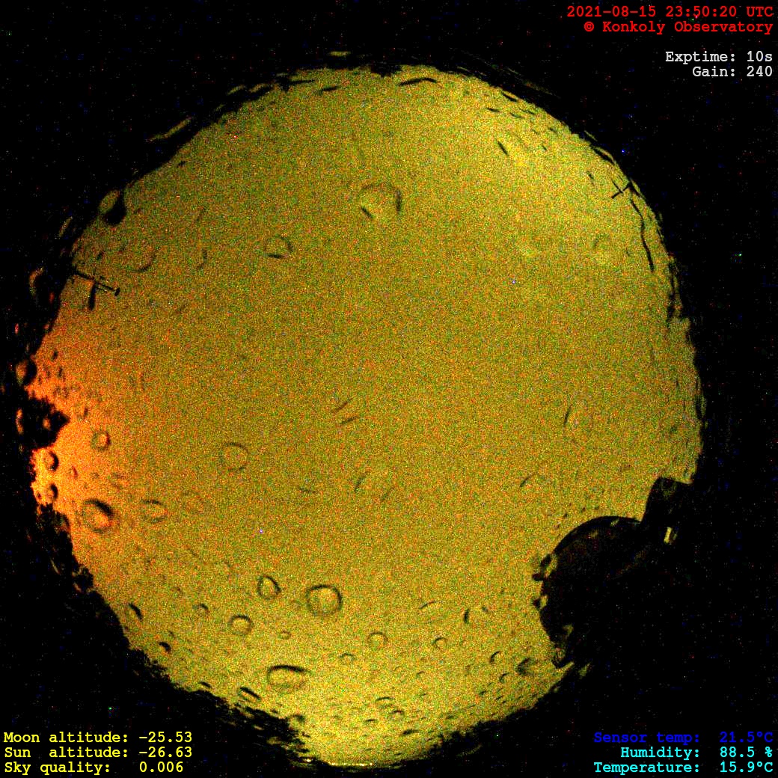The width and height of the screenshot is (778, 778).
Task: Click the Moon altitude value -25.53
Action: coord(165,738)
